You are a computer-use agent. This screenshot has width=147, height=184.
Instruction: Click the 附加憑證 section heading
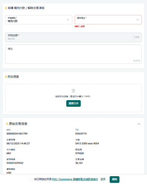click(13, 77)
